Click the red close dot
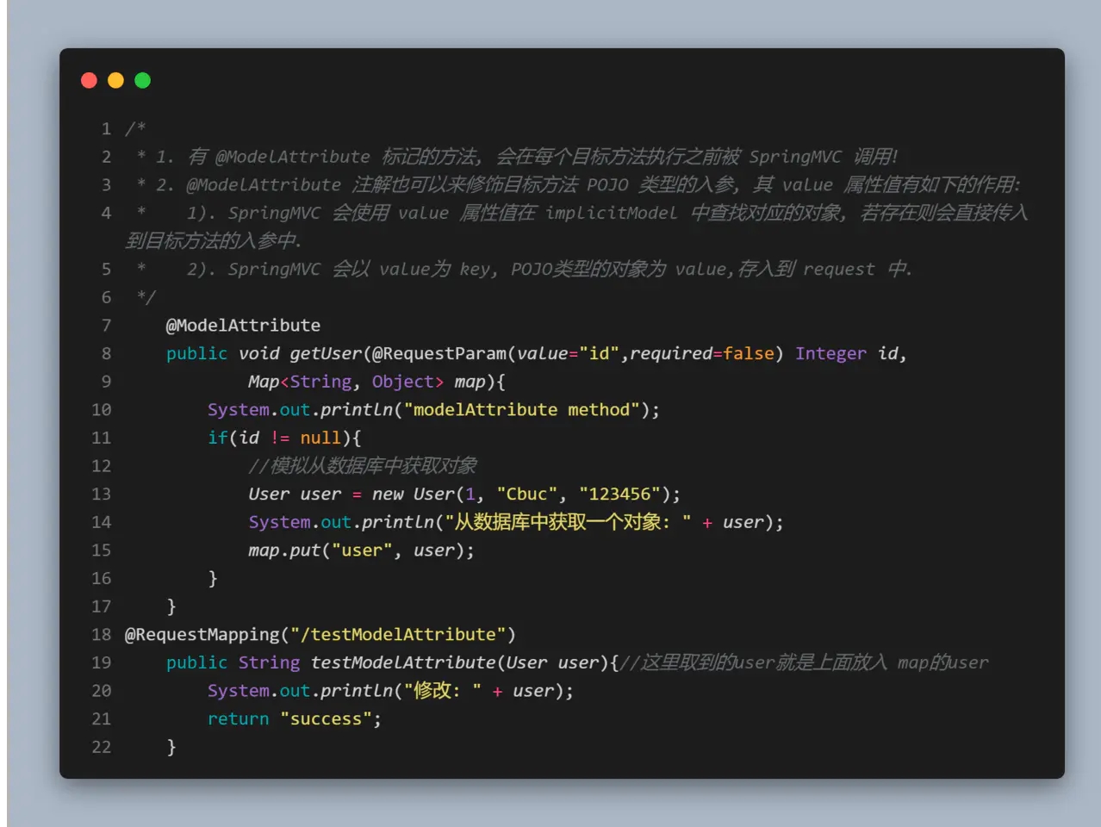The height and width of the screenshot is (827, 1101). tap(89, 80)
